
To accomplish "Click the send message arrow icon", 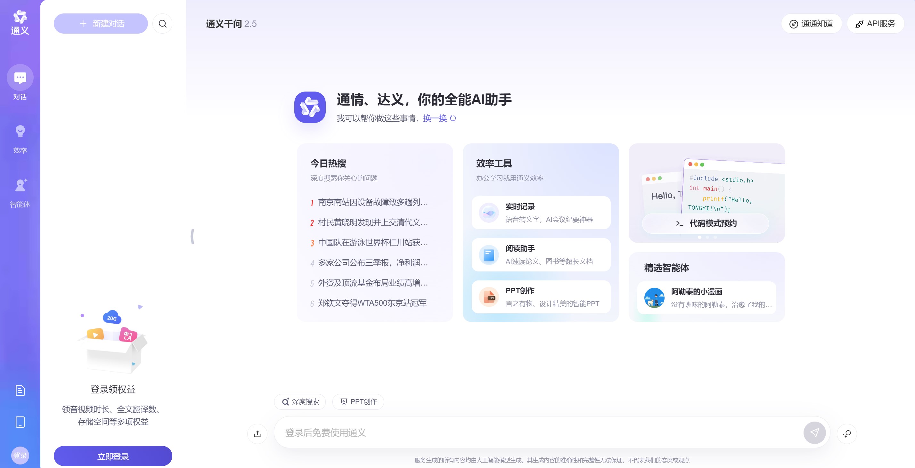I will pos(814,433).
